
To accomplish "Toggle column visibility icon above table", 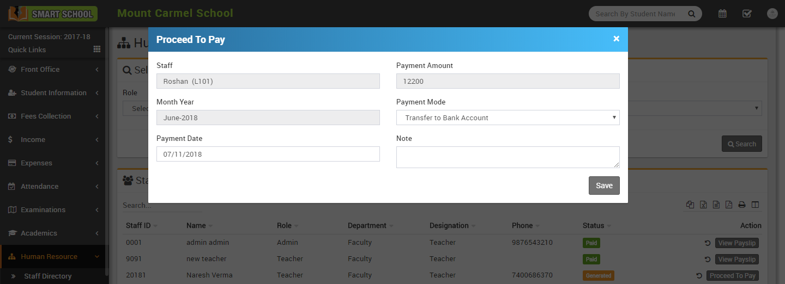I will tap(755, 205).
